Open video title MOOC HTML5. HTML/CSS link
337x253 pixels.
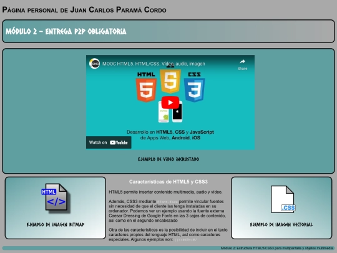pyautogui.click(x=154, y=64)
